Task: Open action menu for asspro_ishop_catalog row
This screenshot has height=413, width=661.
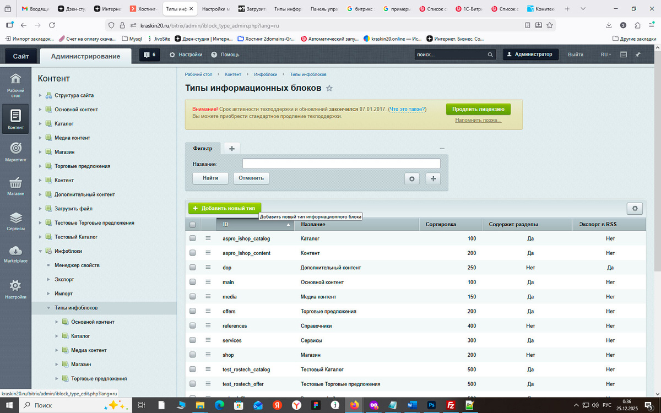Action: tap(208, 238)
